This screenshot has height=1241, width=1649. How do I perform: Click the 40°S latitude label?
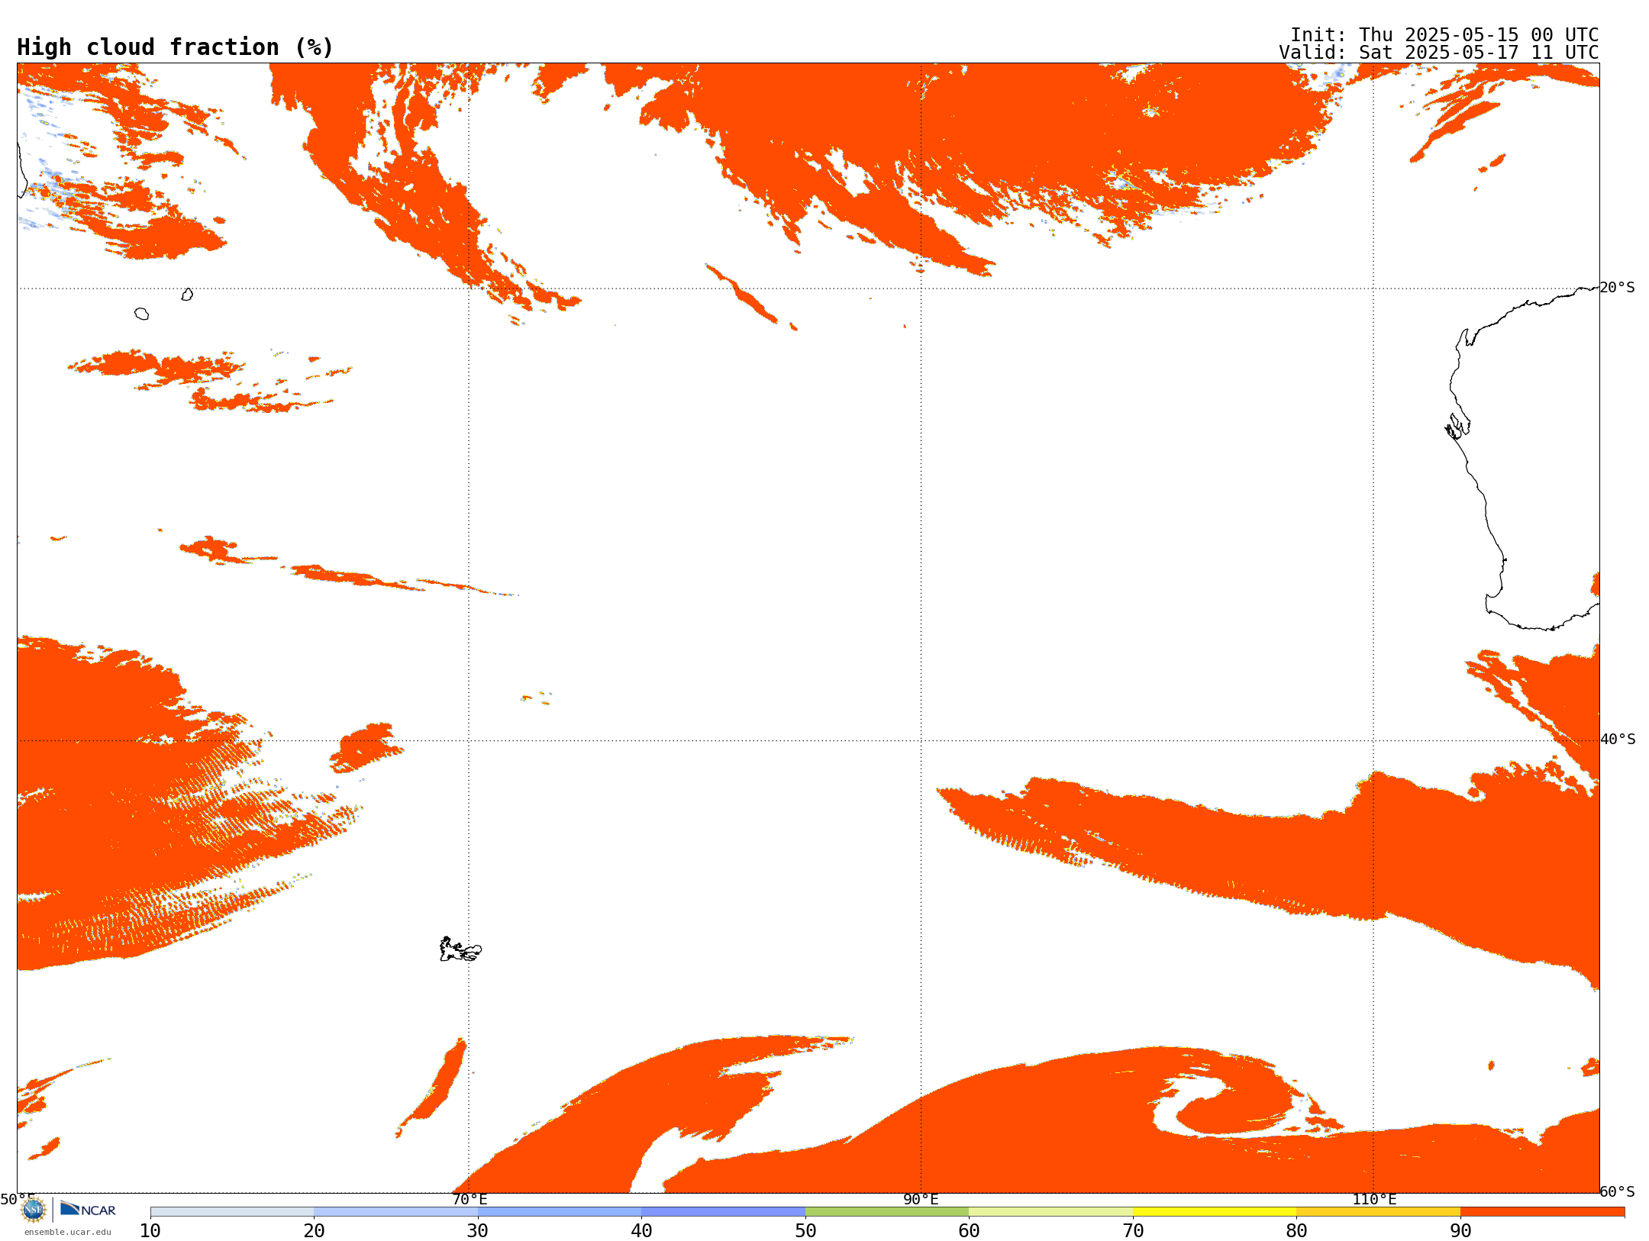[x=1618, y=740]
